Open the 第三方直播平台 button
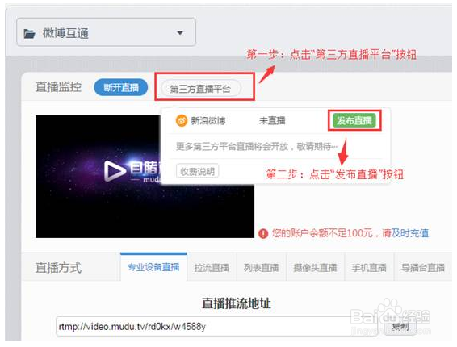This screenshot has height=347, width=457. pos(201,88)
